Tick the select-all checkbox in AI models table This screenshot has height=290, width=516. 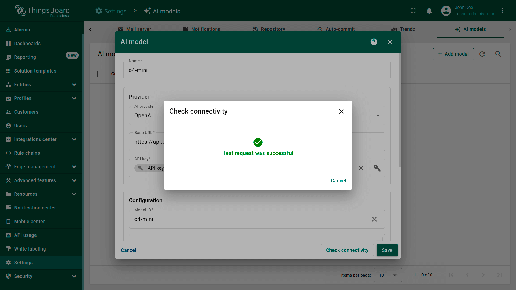pyautogui.click(x=100, y=74)
